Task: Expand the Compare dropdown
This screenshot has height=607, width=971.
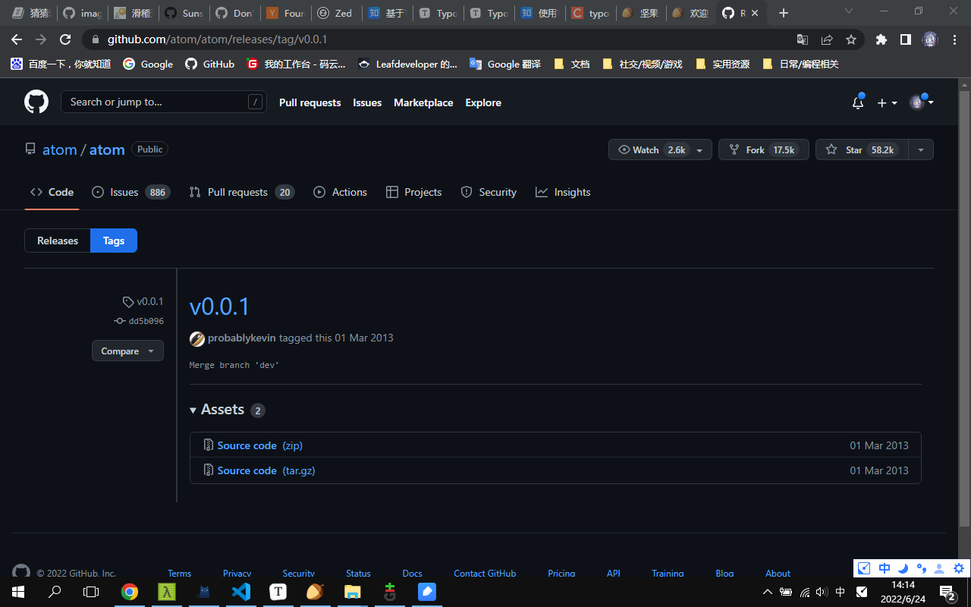Action: 127,351
